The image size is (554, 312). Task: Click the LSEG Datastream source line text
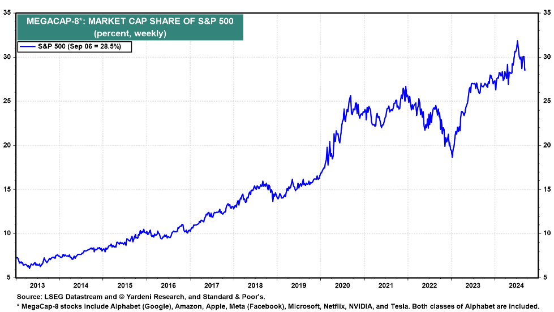(141, 296)
